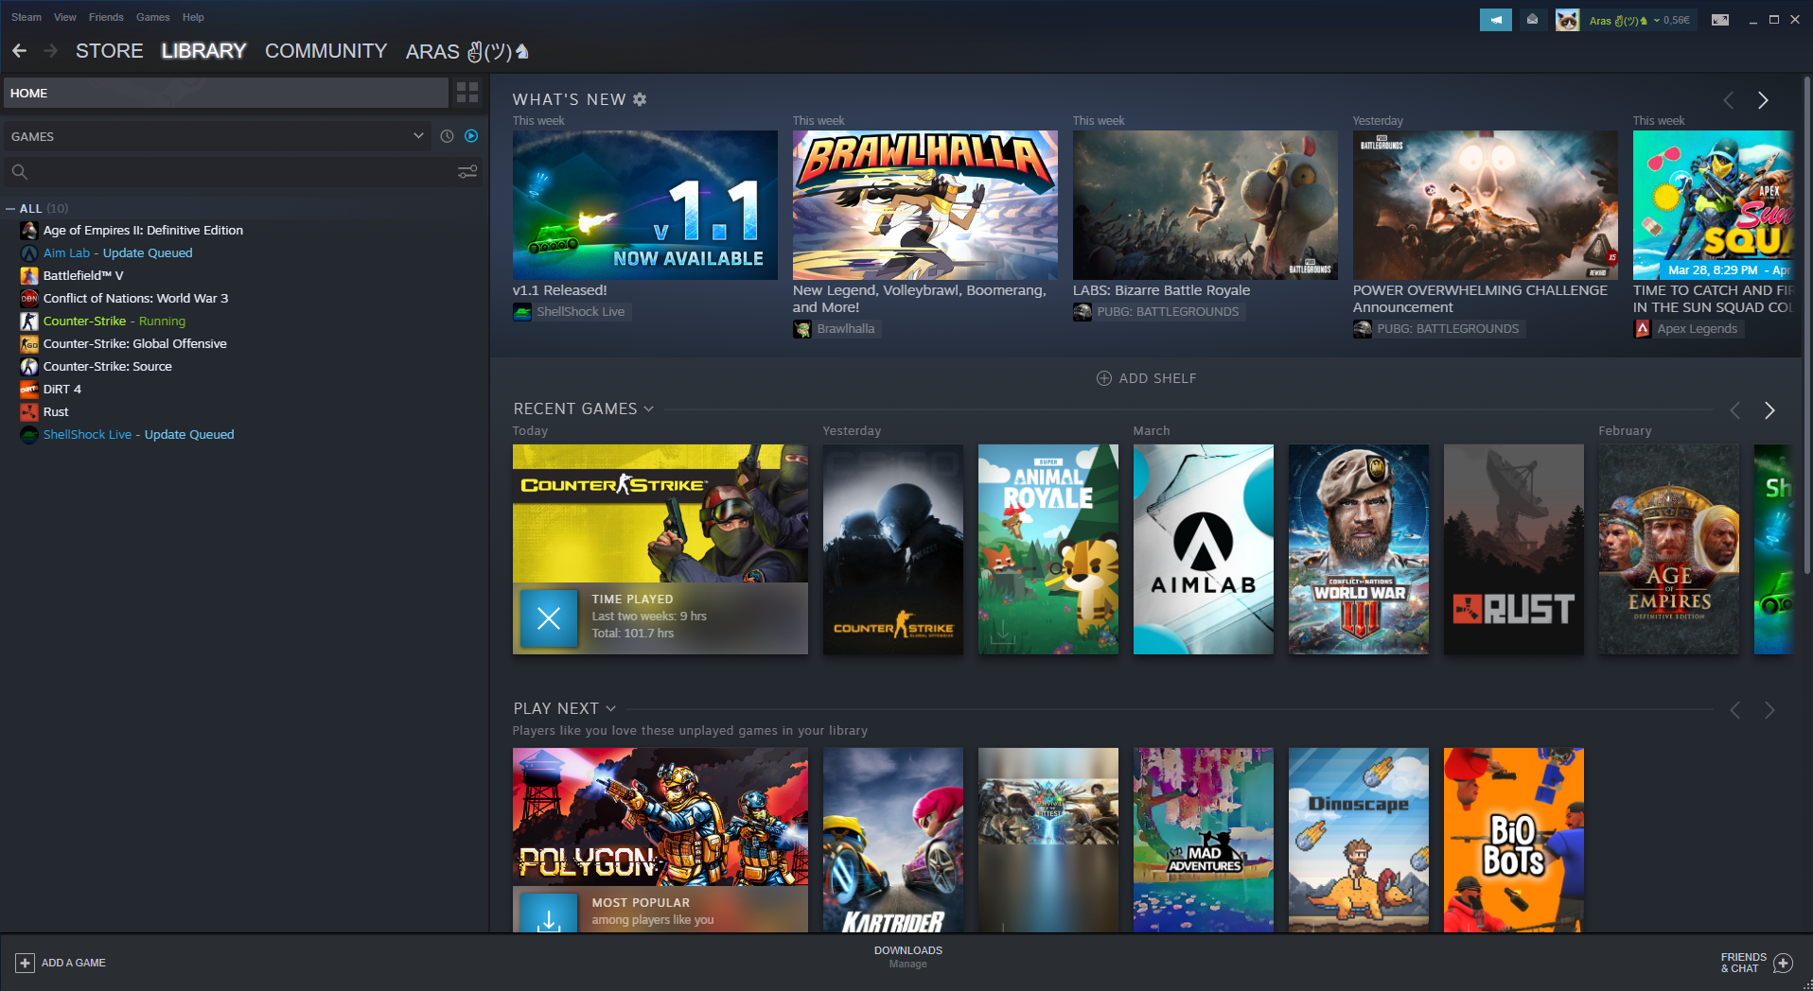Toggle show ready-to-play games filter

pyautogui.click(x=471, y=136)
